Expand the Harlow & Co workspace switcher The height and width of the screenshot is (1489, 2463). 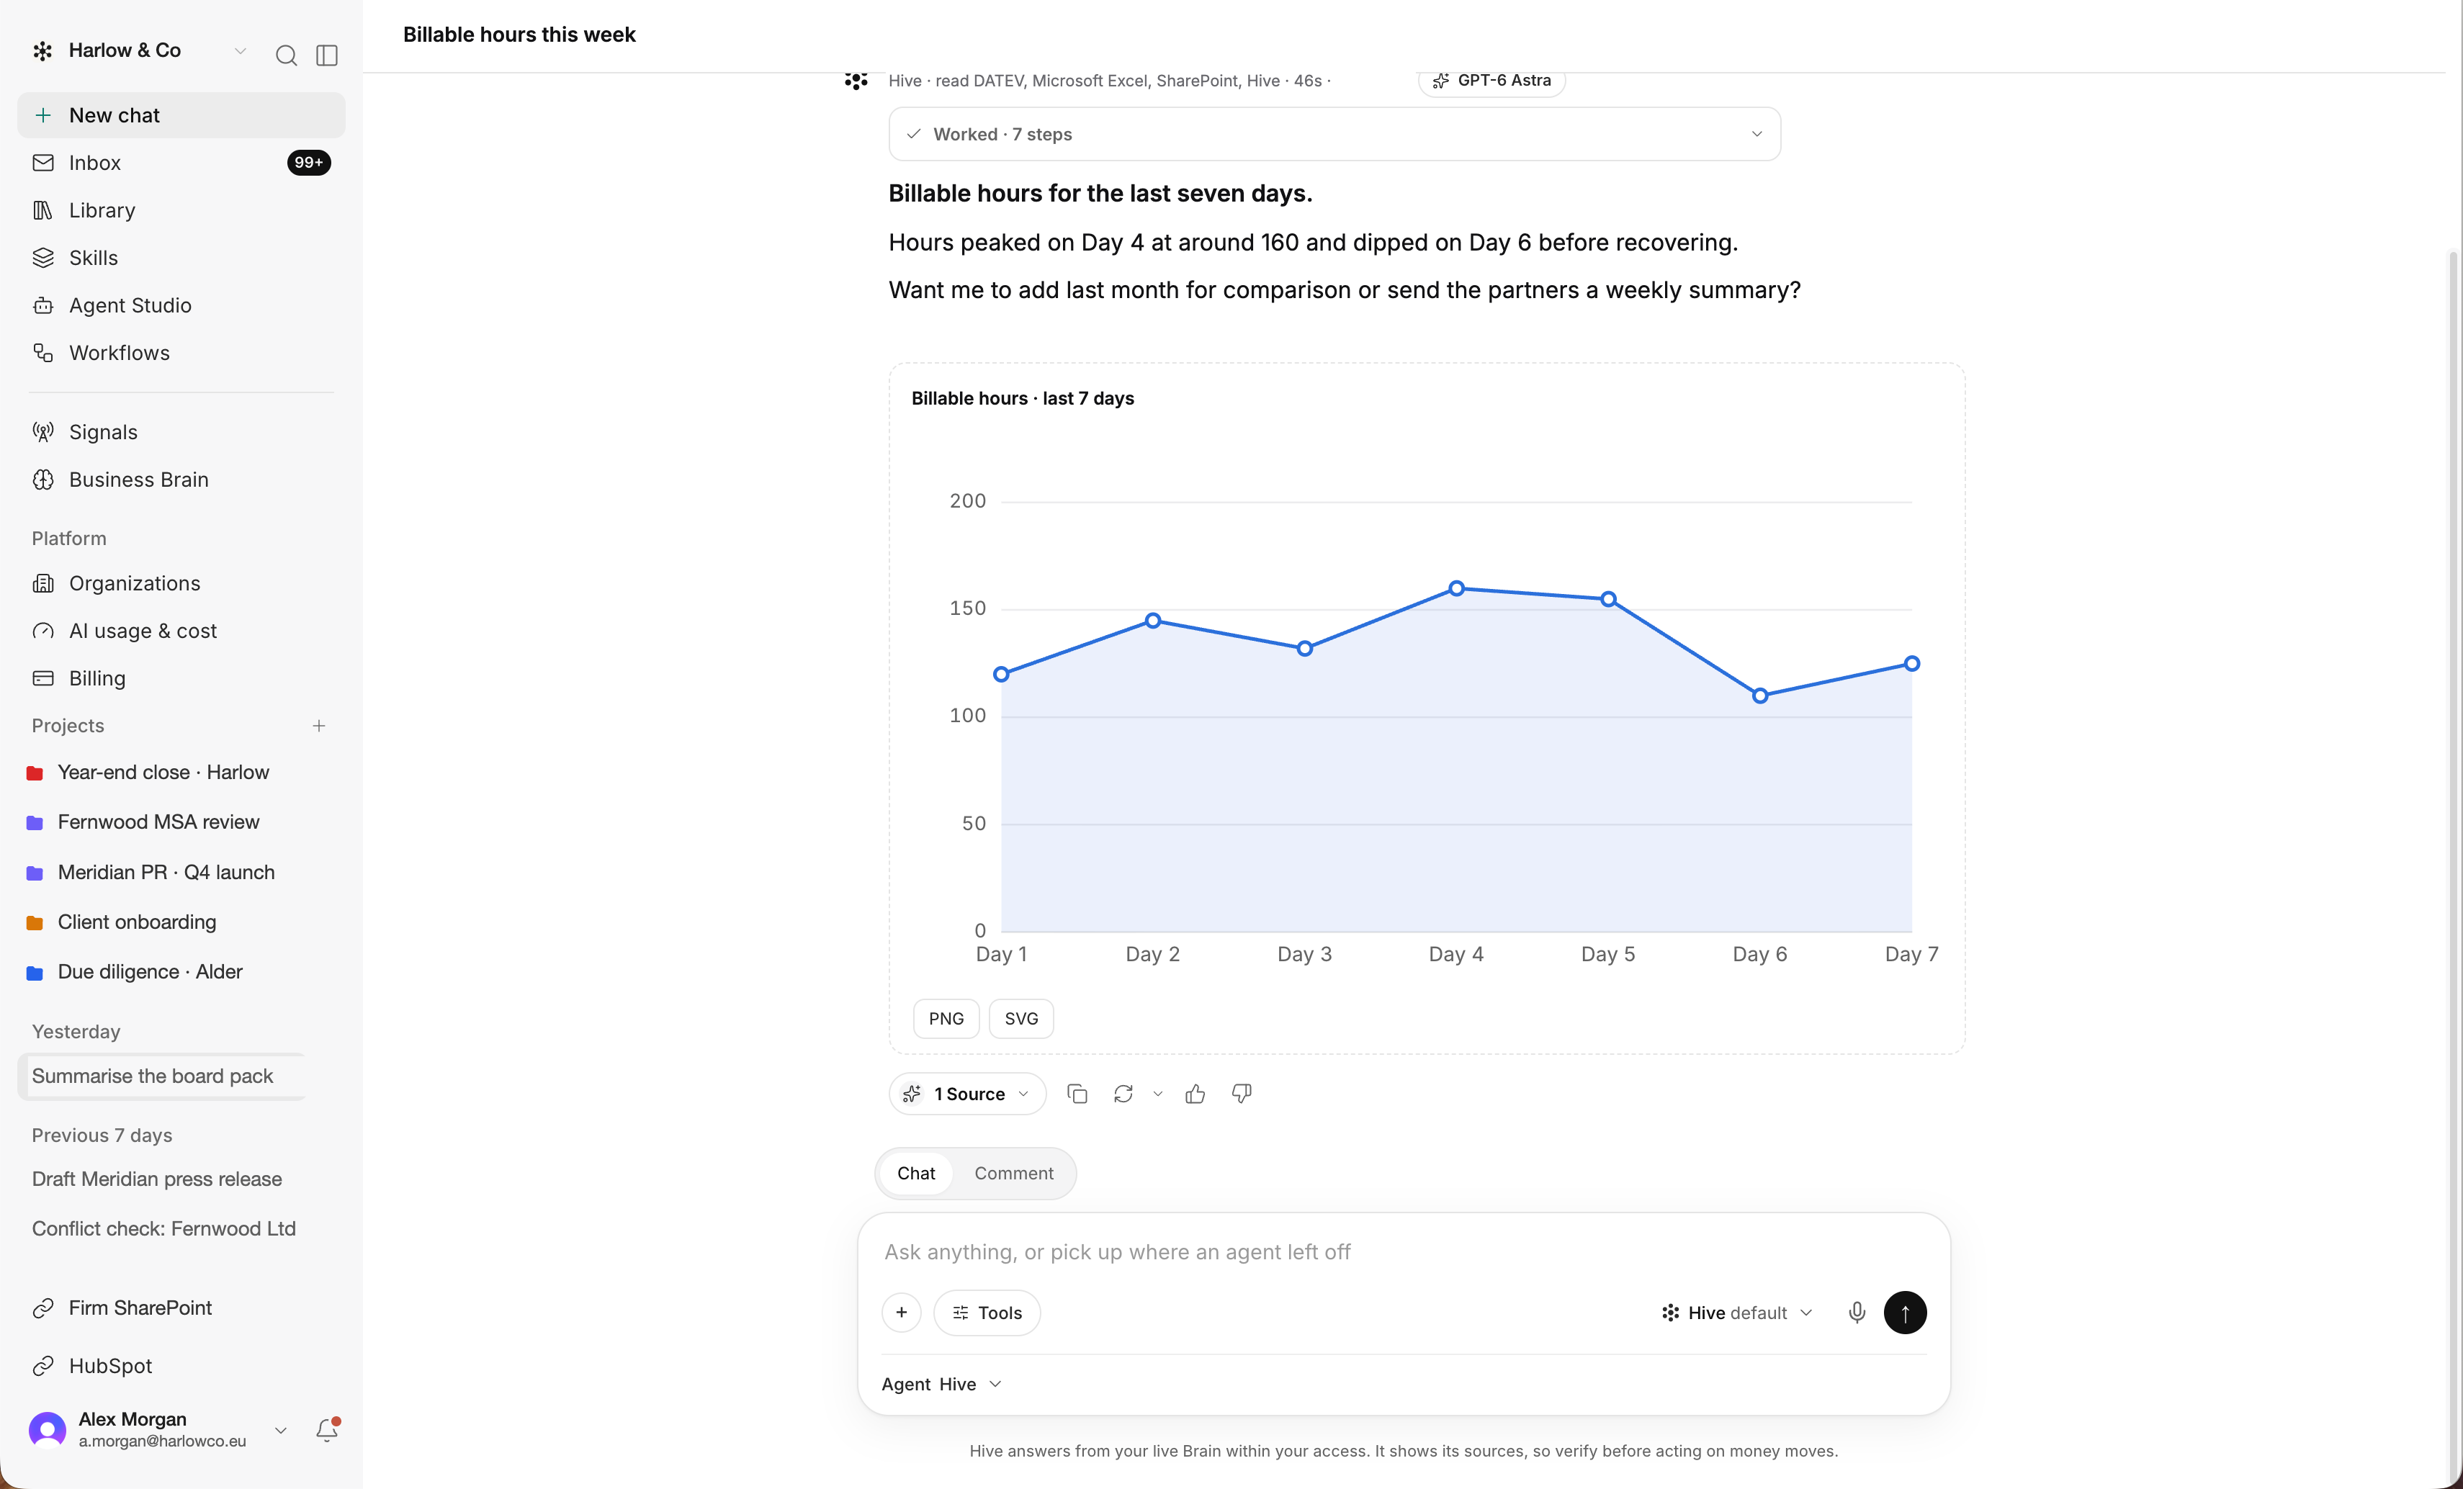140,51
